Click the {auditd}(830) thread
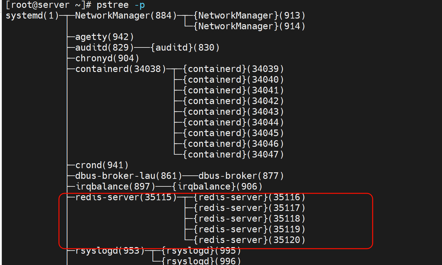 click(185, 48)
